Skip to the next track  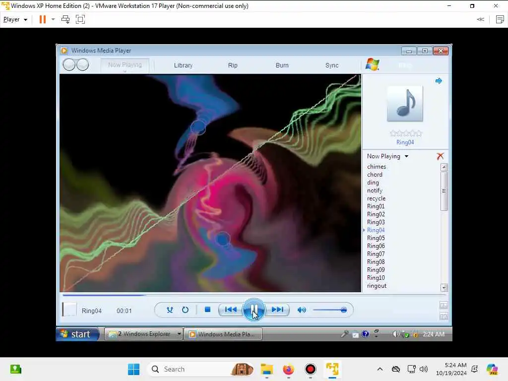[x=277, y=310]
